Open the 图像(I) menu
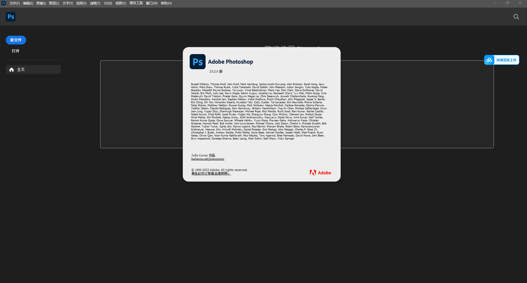The image size is (527, 283). (x=41, y=3)
